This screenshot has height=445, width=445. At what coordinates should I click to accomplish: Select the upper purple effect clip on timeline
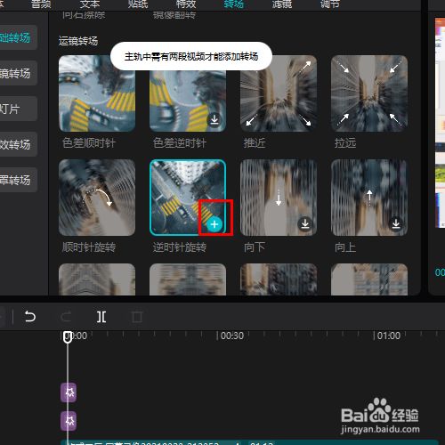[x=69, y=392]
